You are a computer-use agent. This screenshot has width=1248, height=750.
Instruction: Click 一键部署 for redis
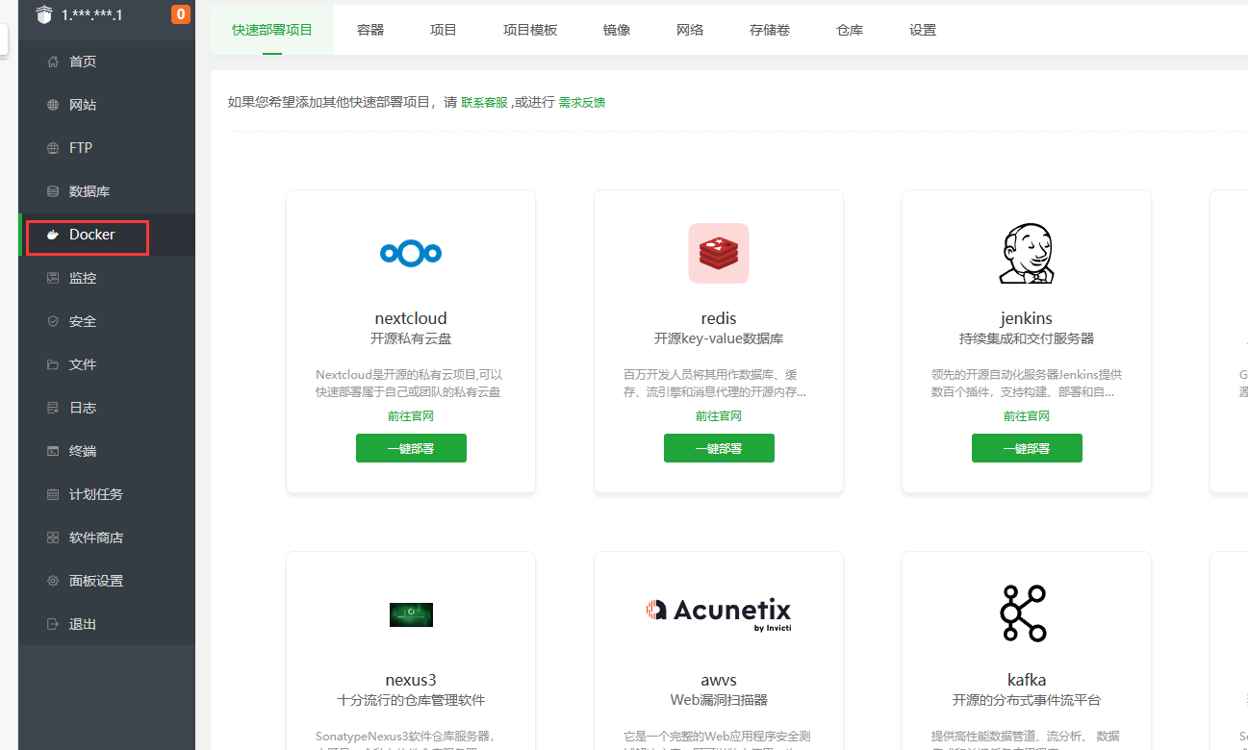[719, 448]
